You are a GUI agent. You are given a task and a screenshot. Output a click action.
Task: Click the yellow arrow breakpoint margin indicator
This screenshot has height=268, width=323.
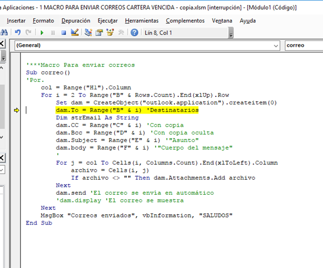(17, 110)
